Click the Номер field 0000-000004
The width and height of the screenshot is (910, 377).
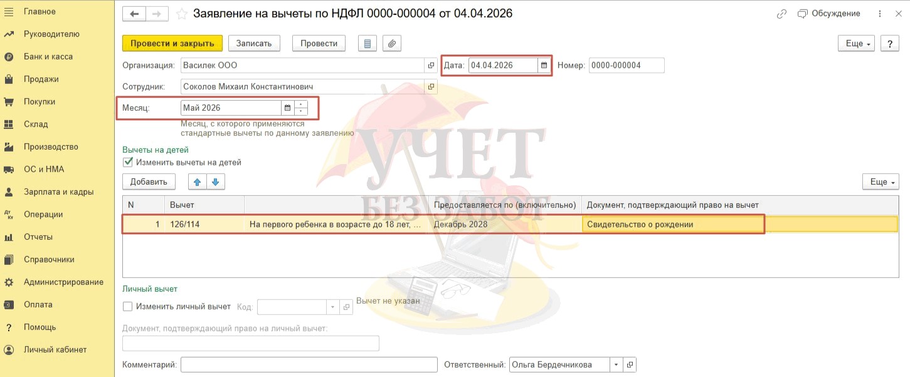627,65
